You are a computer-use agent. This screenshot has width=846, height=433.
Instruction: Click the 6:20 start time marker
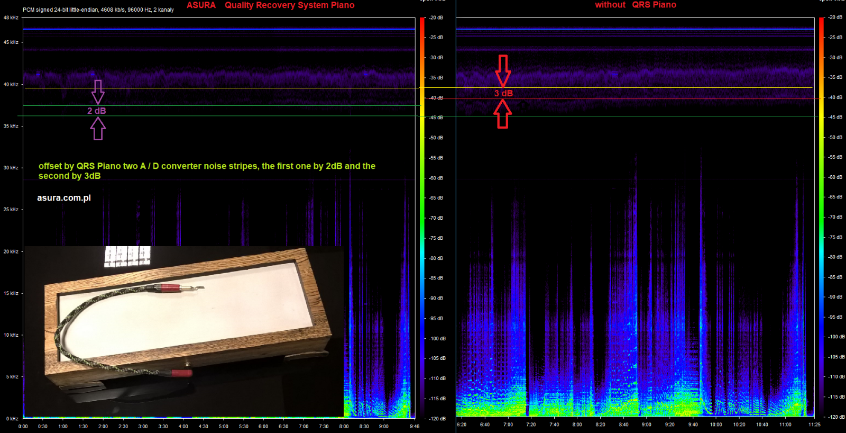[x=462, y=425]
